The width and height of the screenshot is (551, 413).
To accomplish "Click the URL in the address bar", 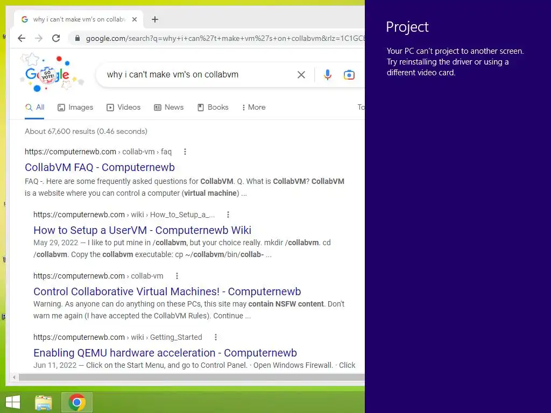I will click(225, 38).
